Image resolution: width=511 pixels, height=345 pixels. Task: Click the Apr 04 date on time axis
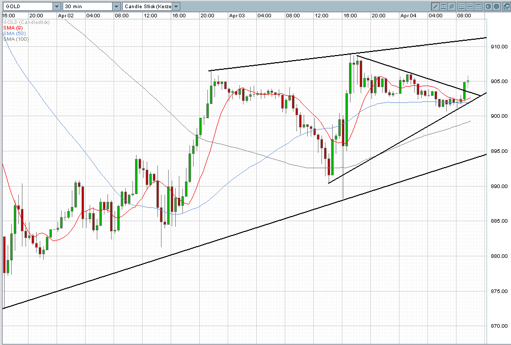pyautogui.click(x=408, y=16)
